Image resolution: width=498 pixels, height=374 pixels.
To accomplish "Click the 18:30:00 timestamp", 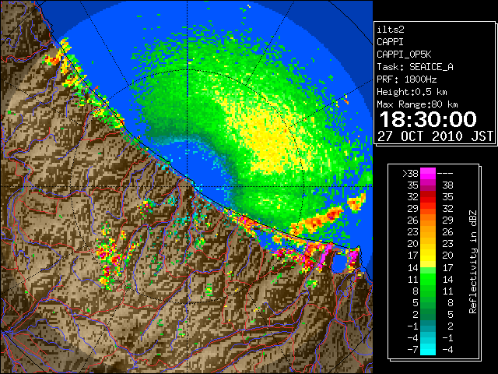I will point(428,119).
